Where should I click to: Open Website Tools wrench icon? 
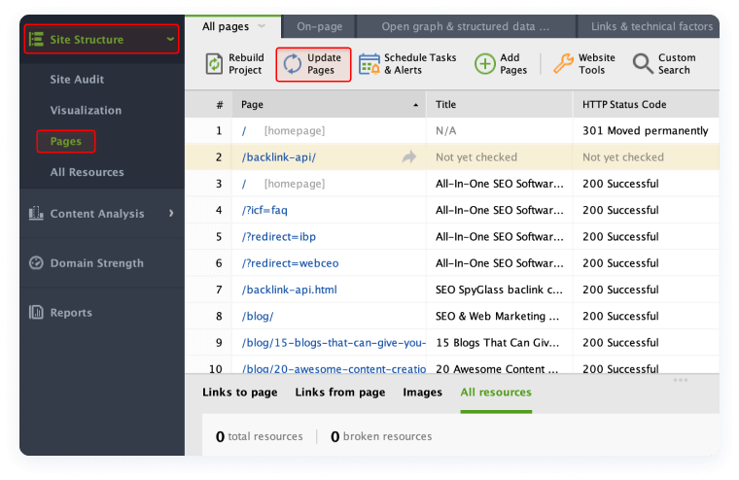563,64
